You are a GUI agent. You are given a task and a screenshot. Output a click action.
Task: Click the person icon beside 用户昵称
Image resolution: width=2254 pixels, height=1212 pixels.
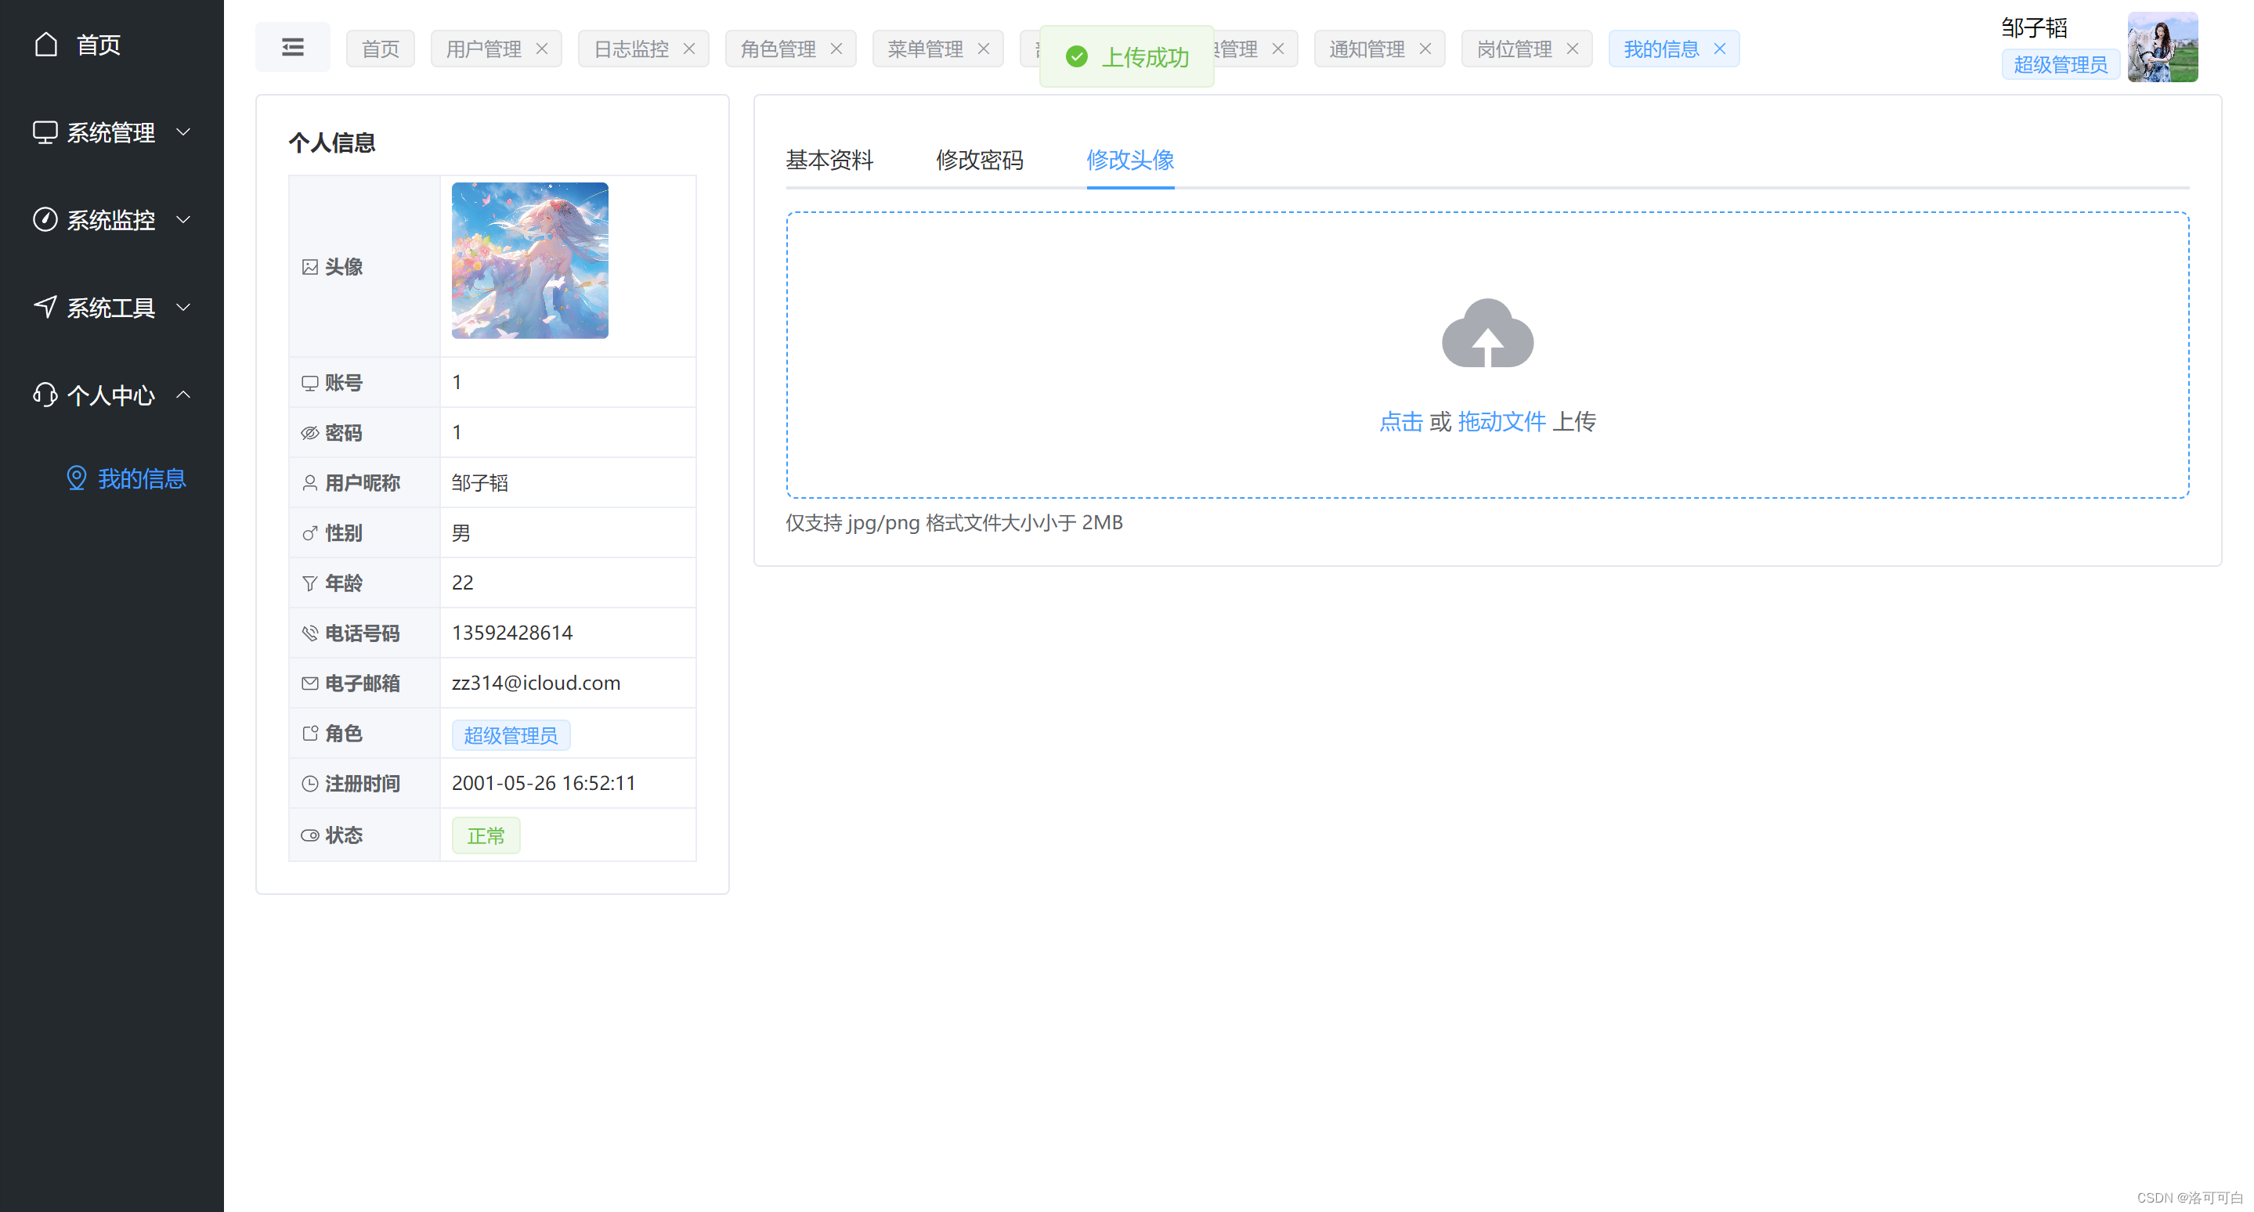(310, 483)
